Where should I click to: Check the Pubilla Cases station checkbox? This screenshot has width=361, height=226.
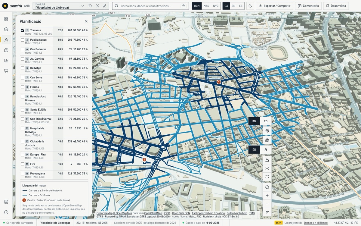tap(23, 40)
